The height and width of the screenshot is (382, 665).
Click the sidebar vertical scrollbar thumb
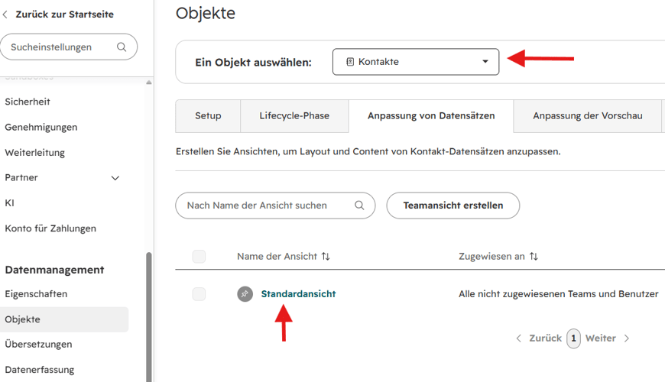(x=149, y=317)
